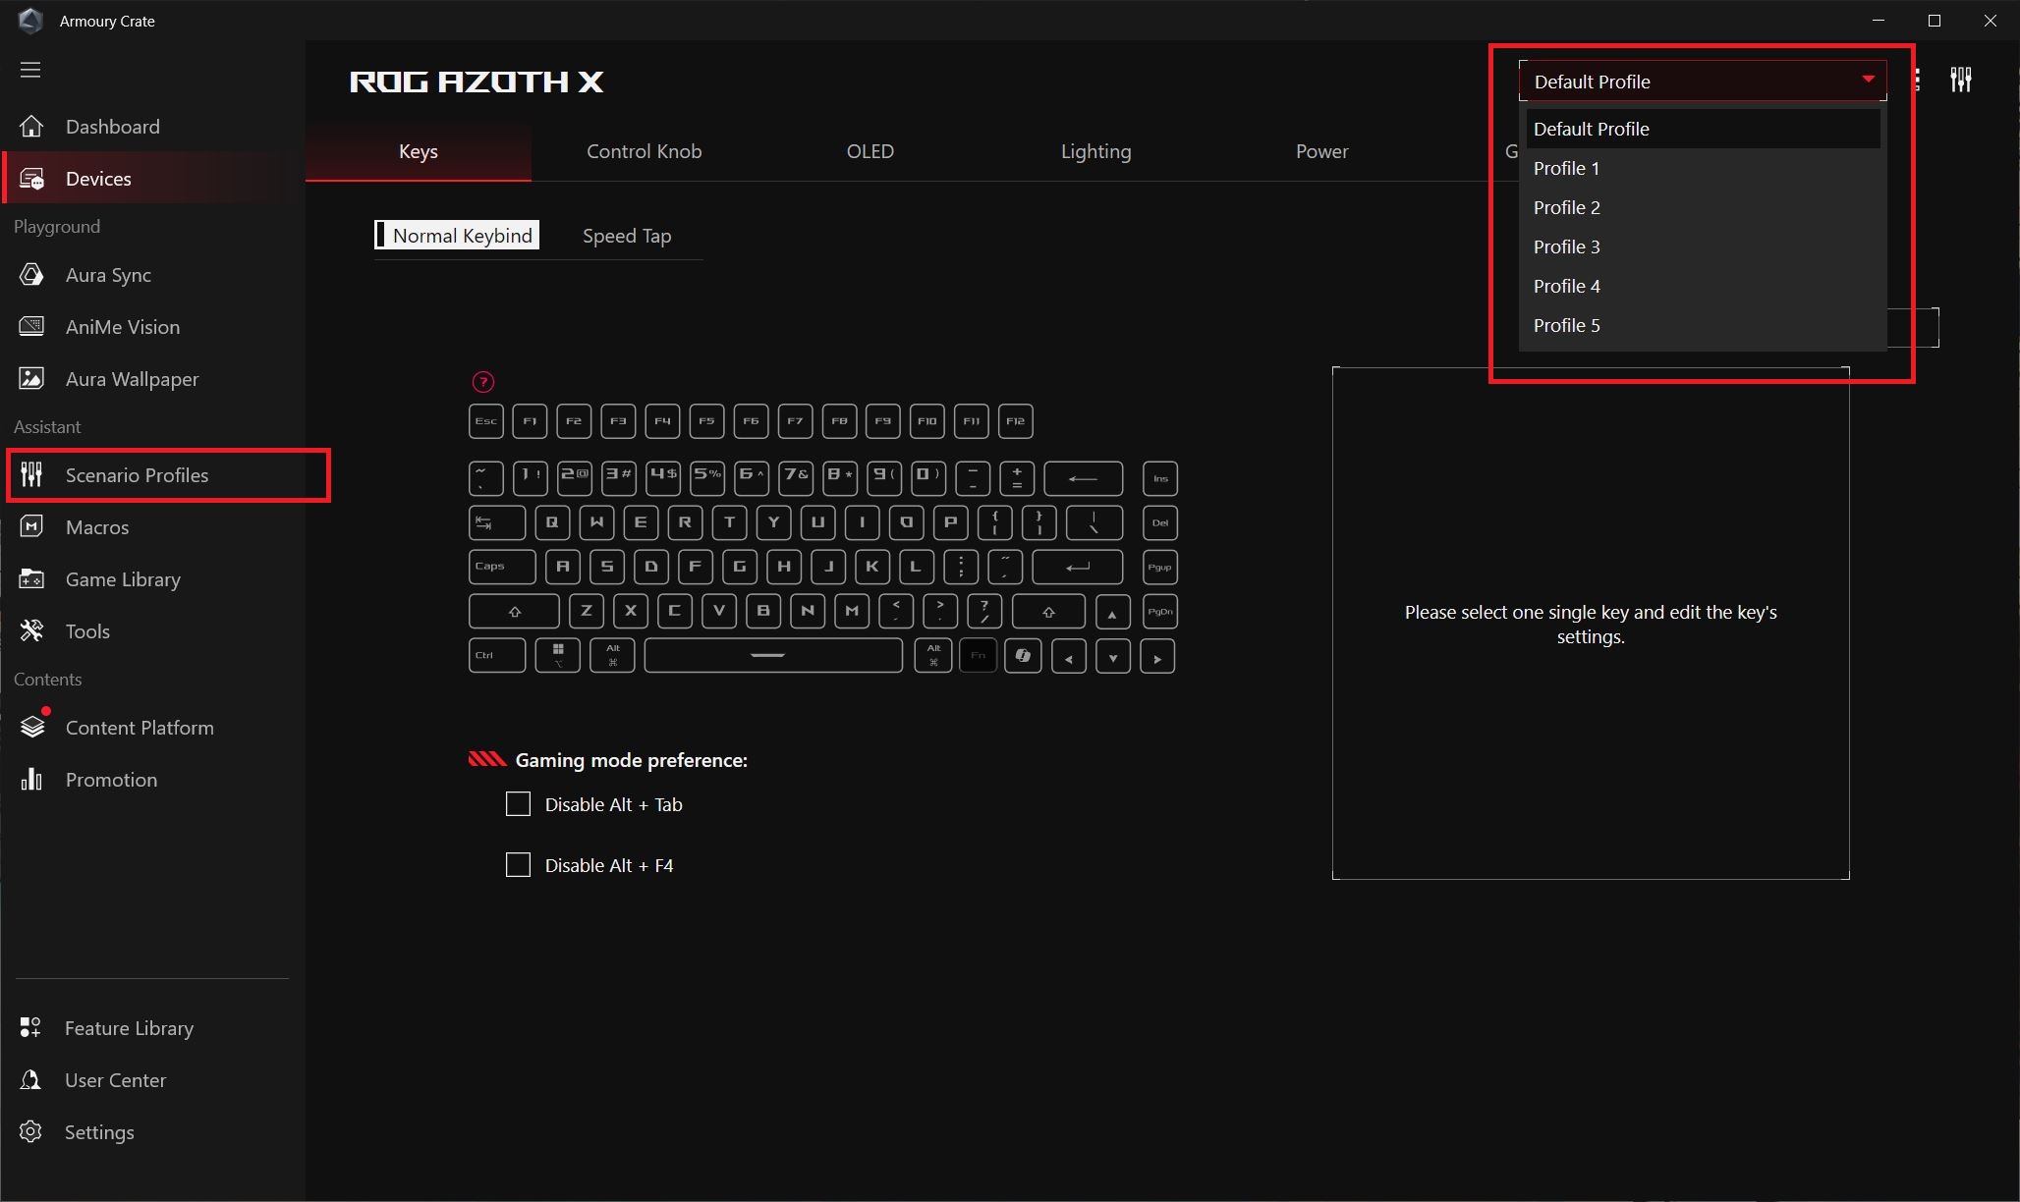This screenshot has width=2020, height=1202.
Task: Select the up arrow key on keyboard layout
Action: [1112, 612]
